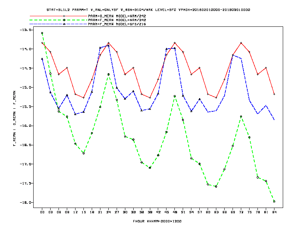Click the x-axis tick label 57
This screenshot has height=231, width=299.
(x=200, y=212)
